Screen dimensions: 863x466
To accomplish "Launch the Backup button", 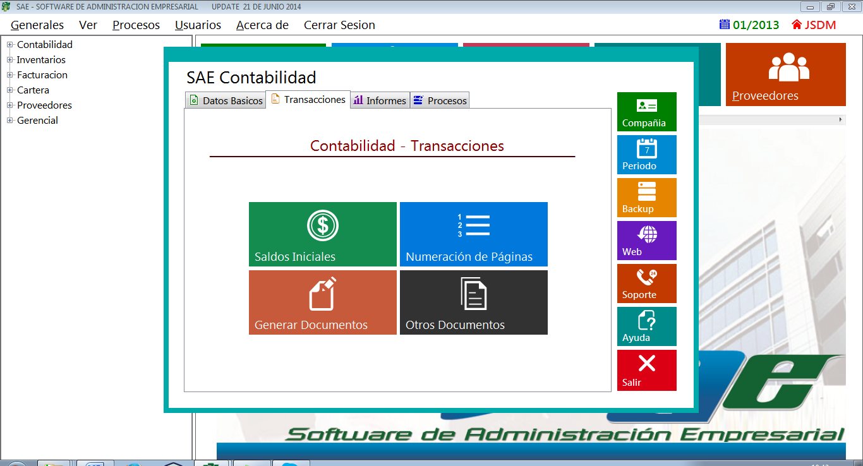I will (647, 198).
